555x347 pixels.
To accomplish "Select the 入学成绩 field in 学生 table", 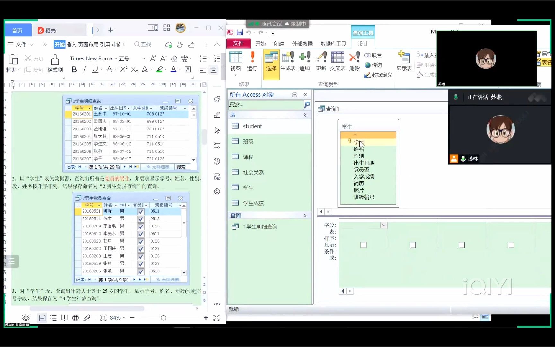I will point(364,177).
